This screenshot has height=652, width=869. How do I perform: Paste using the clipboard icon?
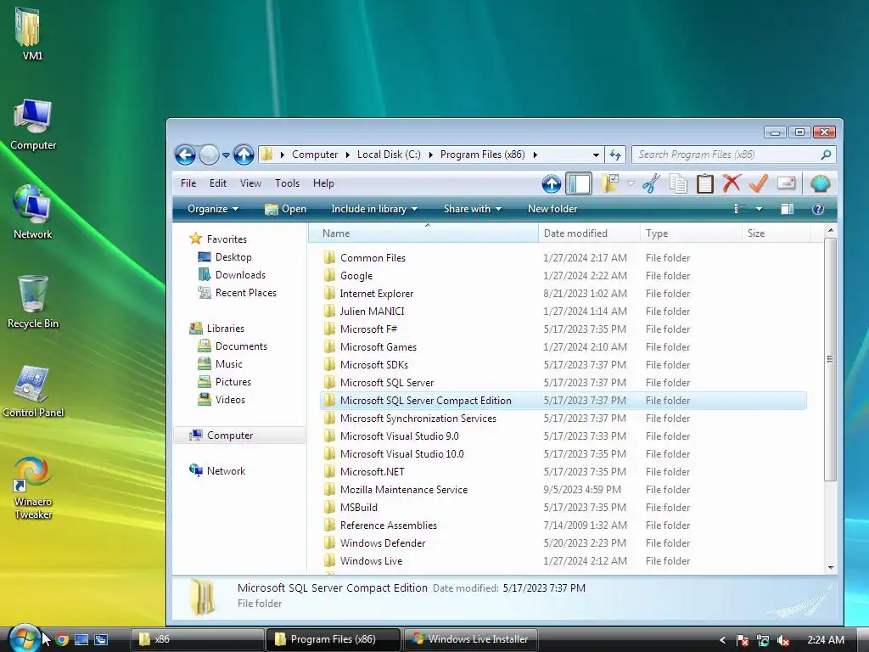coord(705,183)
